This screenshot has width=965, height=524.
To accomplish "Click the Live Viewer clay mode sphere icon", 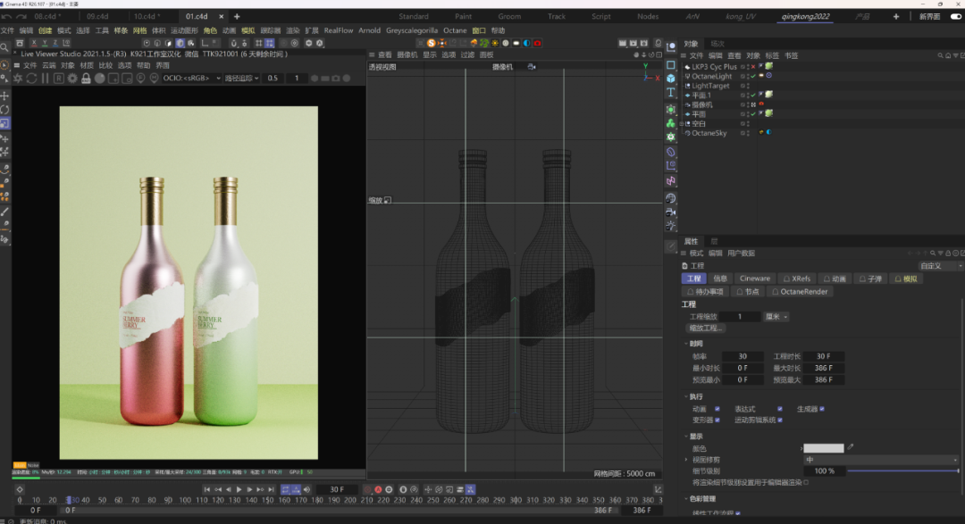I will [100, 78].
